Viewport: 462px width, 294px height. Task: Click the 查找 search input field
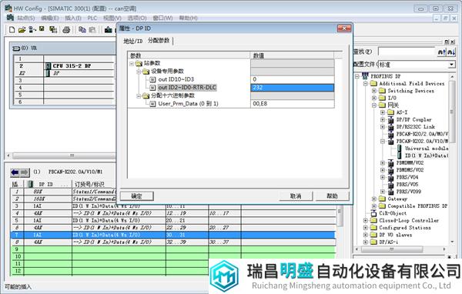point(407,52)
